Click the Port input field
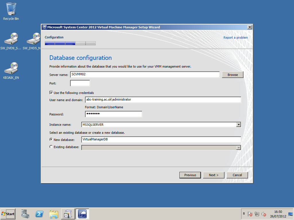 [x=80, y=83]
